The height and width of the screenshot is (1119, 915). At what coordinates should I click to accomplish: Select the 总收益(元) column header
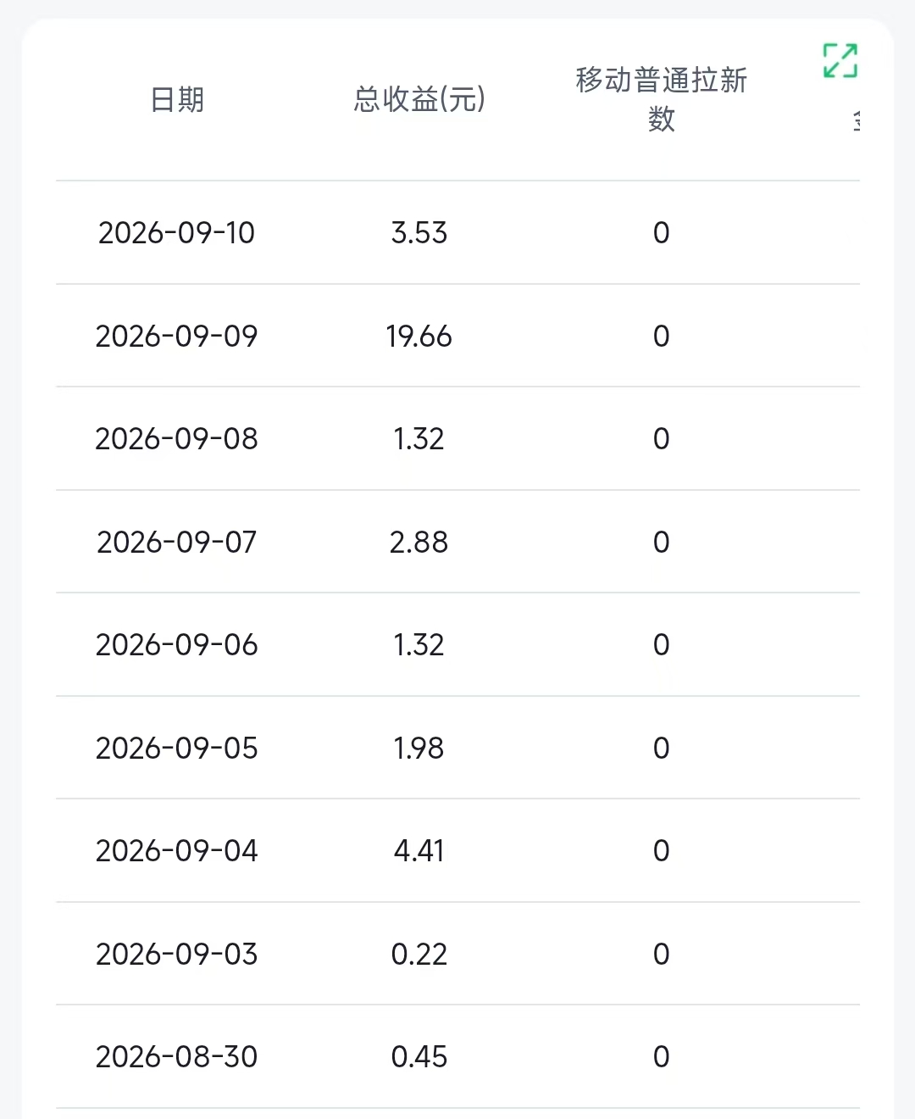419,100
